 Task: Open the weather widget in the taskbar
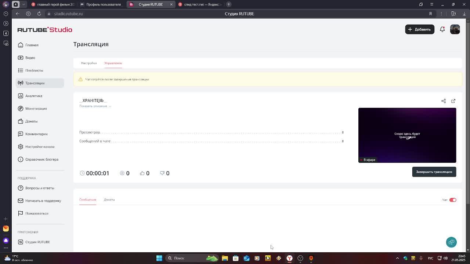pyautogui.click(x=18, y=258)
